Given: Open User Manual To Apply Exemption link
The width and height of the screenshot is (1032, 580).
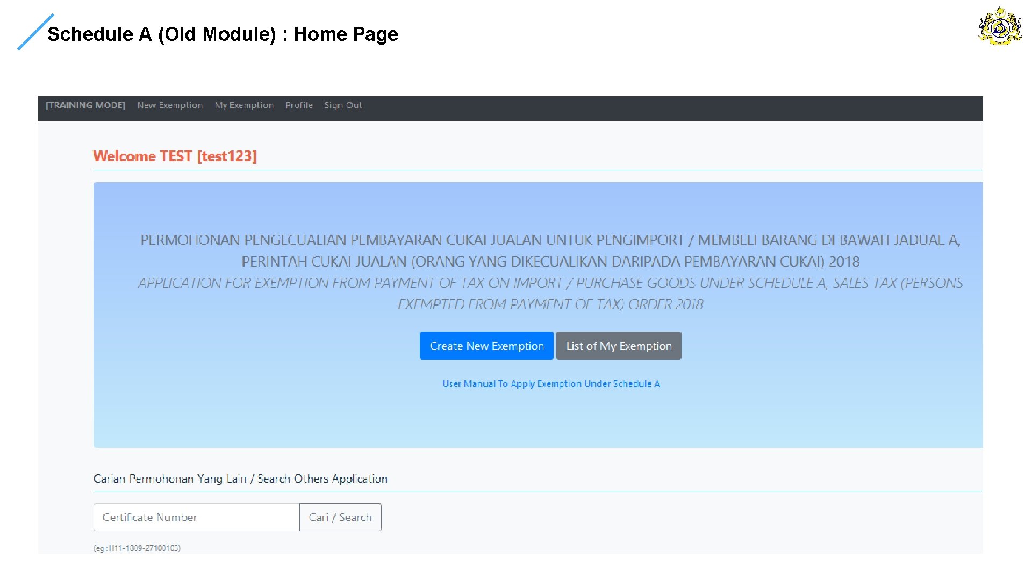Looking at the screenshot, I should [550, 383].
